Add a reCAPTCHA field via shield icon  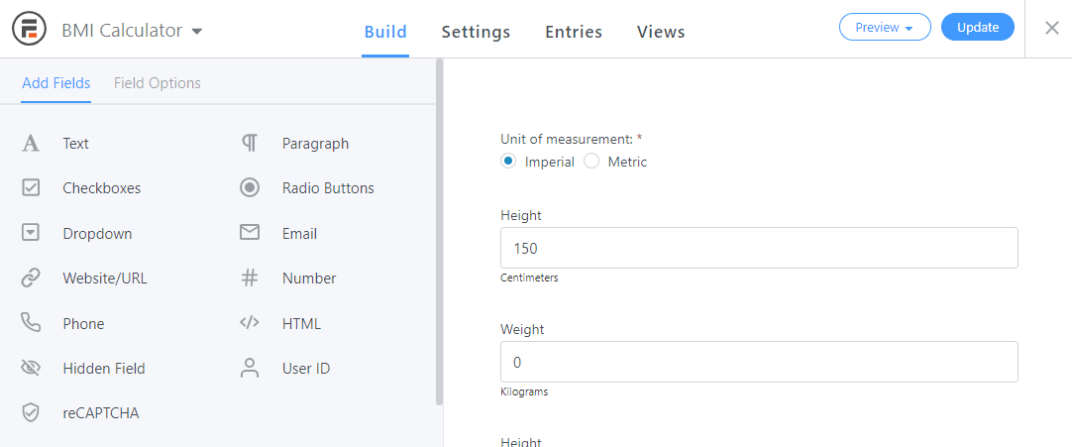coord(31,413)
